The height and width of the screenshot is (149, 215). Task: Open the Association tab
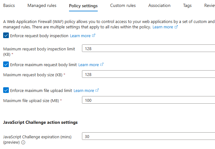(159, 5)
